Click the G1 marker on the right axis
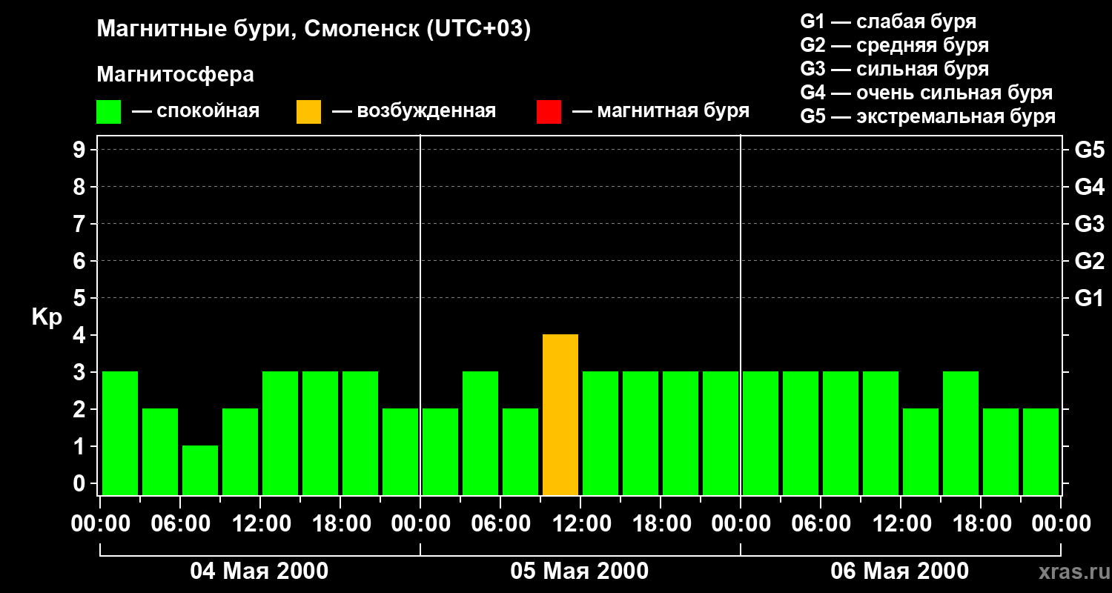Screen dimensions: 1112x593 (1090, 298)
